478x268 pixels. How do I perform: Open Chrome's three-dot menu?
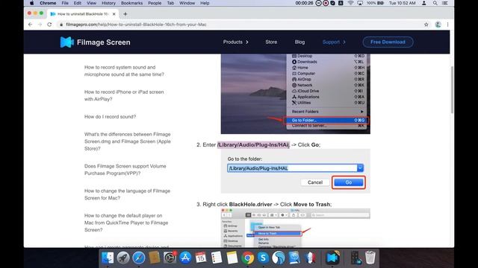447,25
